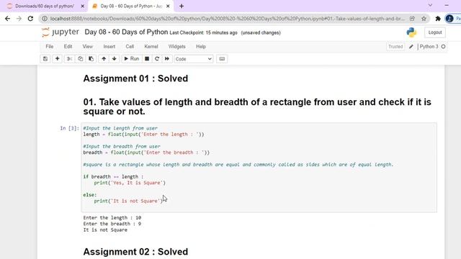Open the command palette keyboard icon

[222, 59]
